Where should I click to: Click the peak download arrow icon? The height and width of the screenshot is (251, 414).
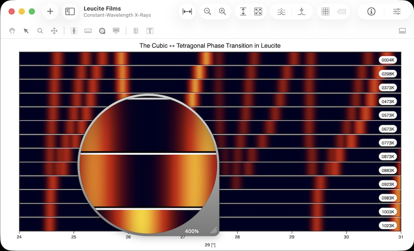pyautogui.click(x=301, y=11)
